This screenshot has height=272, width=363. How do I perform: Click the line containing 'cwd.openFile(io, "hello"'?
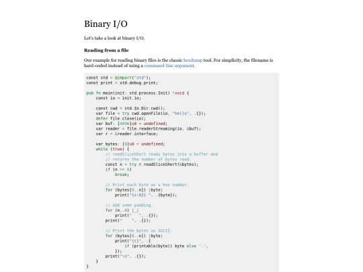click(151, 114)
